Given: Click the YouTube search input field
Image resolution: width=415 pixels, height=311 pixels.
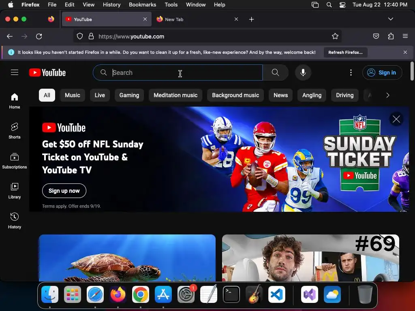Looking at the screenshot, I should [178, 72].
